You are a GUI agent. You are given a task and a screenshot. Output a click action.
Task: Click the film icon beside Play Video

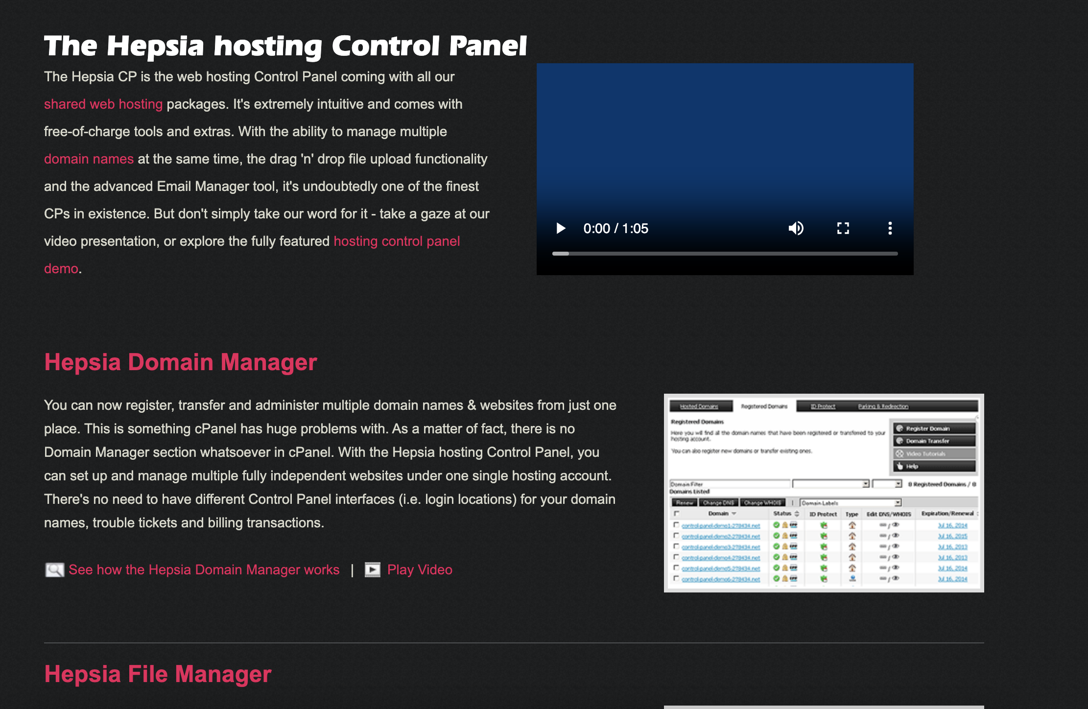[373, 569]
